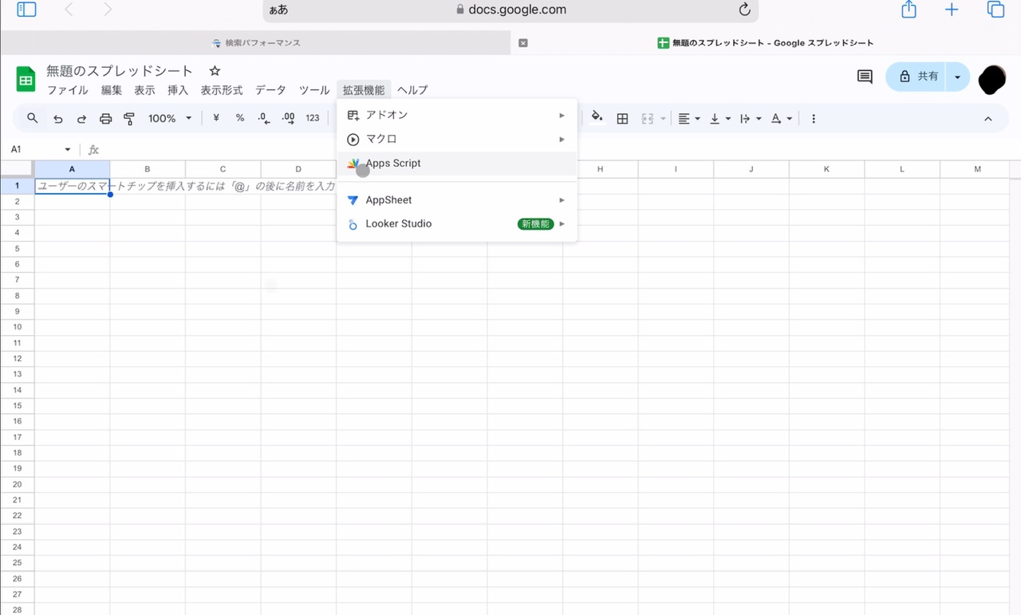The width and height of the screenshot is (1021, 615).
Task: Open the 100% zoom dropdown
Action: (x=170, y=118)
